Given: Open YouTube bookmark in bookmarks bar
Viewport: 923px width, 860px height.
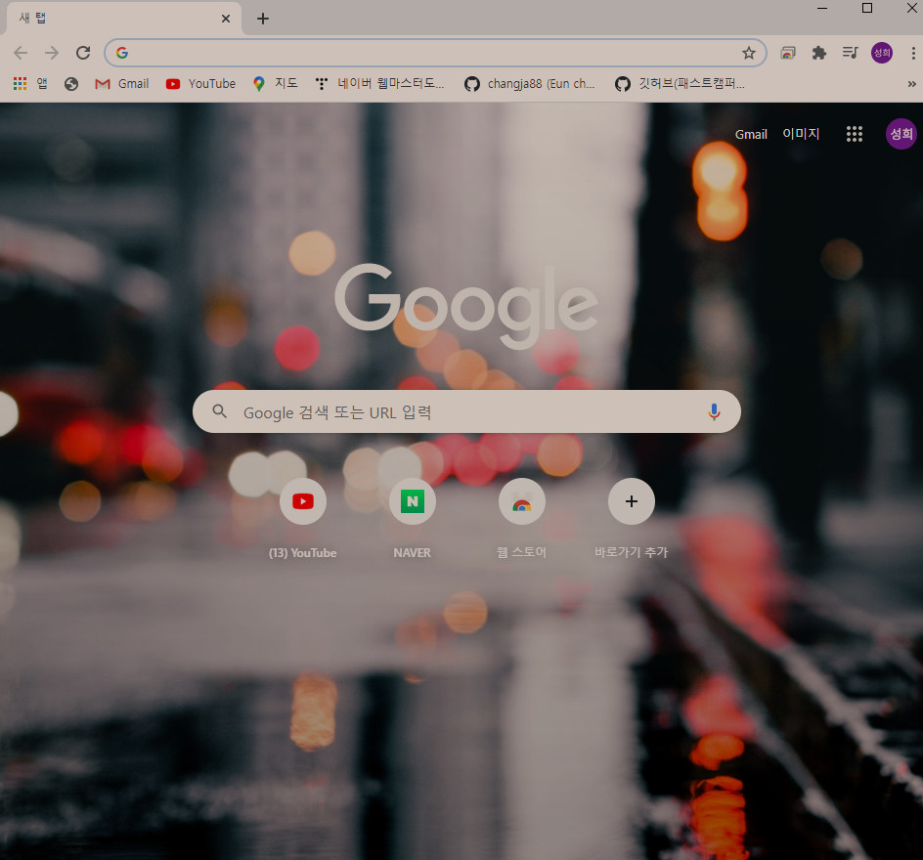Looking at the screenshot, I should (x=200, y=84).
